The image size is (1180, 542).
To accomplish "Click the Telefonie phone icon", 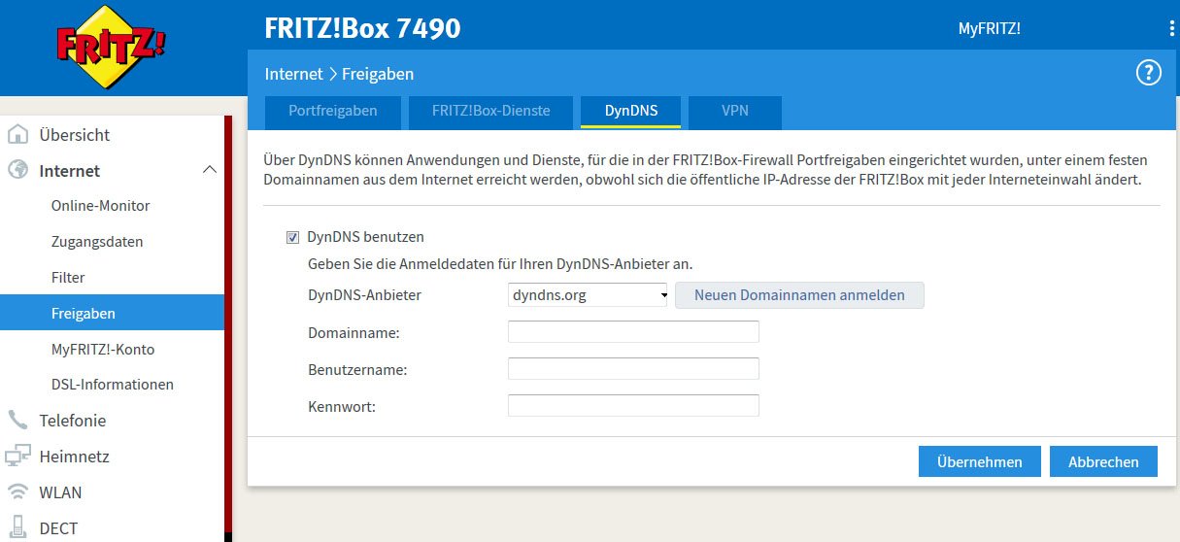I will pyautogui.click(x=17, y=420).
